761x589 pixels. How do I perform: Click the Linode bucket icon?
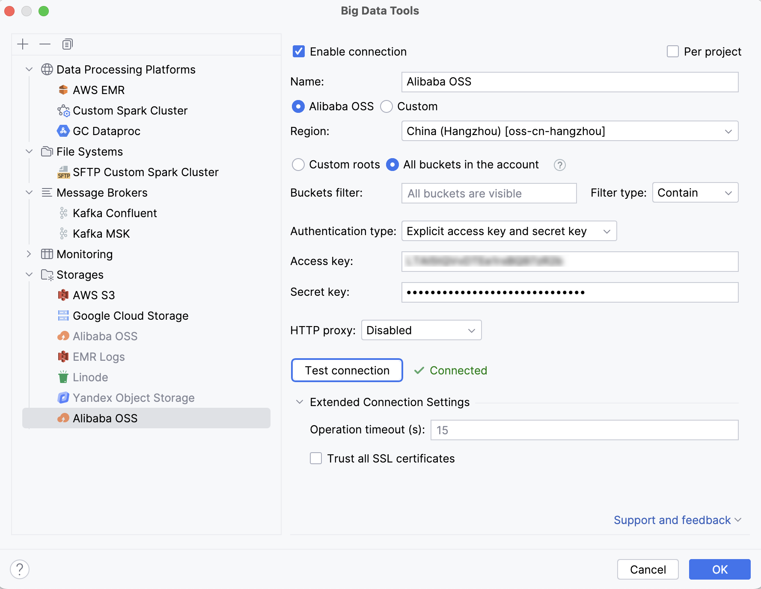point(63,377)
